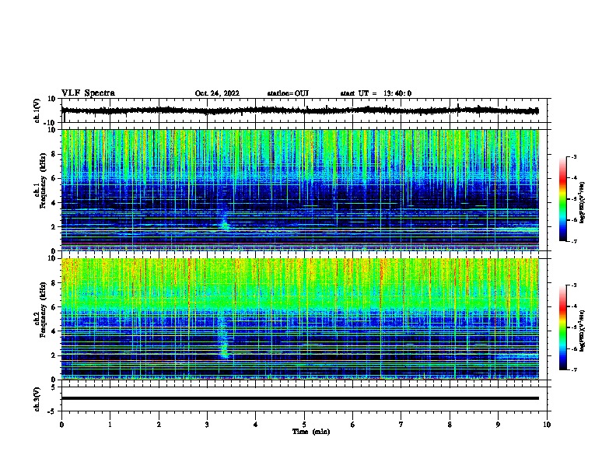Click the time axis tick label "2"
Image resolution: width=616 pixels, height=476 pixels.
pyautogui.click(x=159, y=425)
